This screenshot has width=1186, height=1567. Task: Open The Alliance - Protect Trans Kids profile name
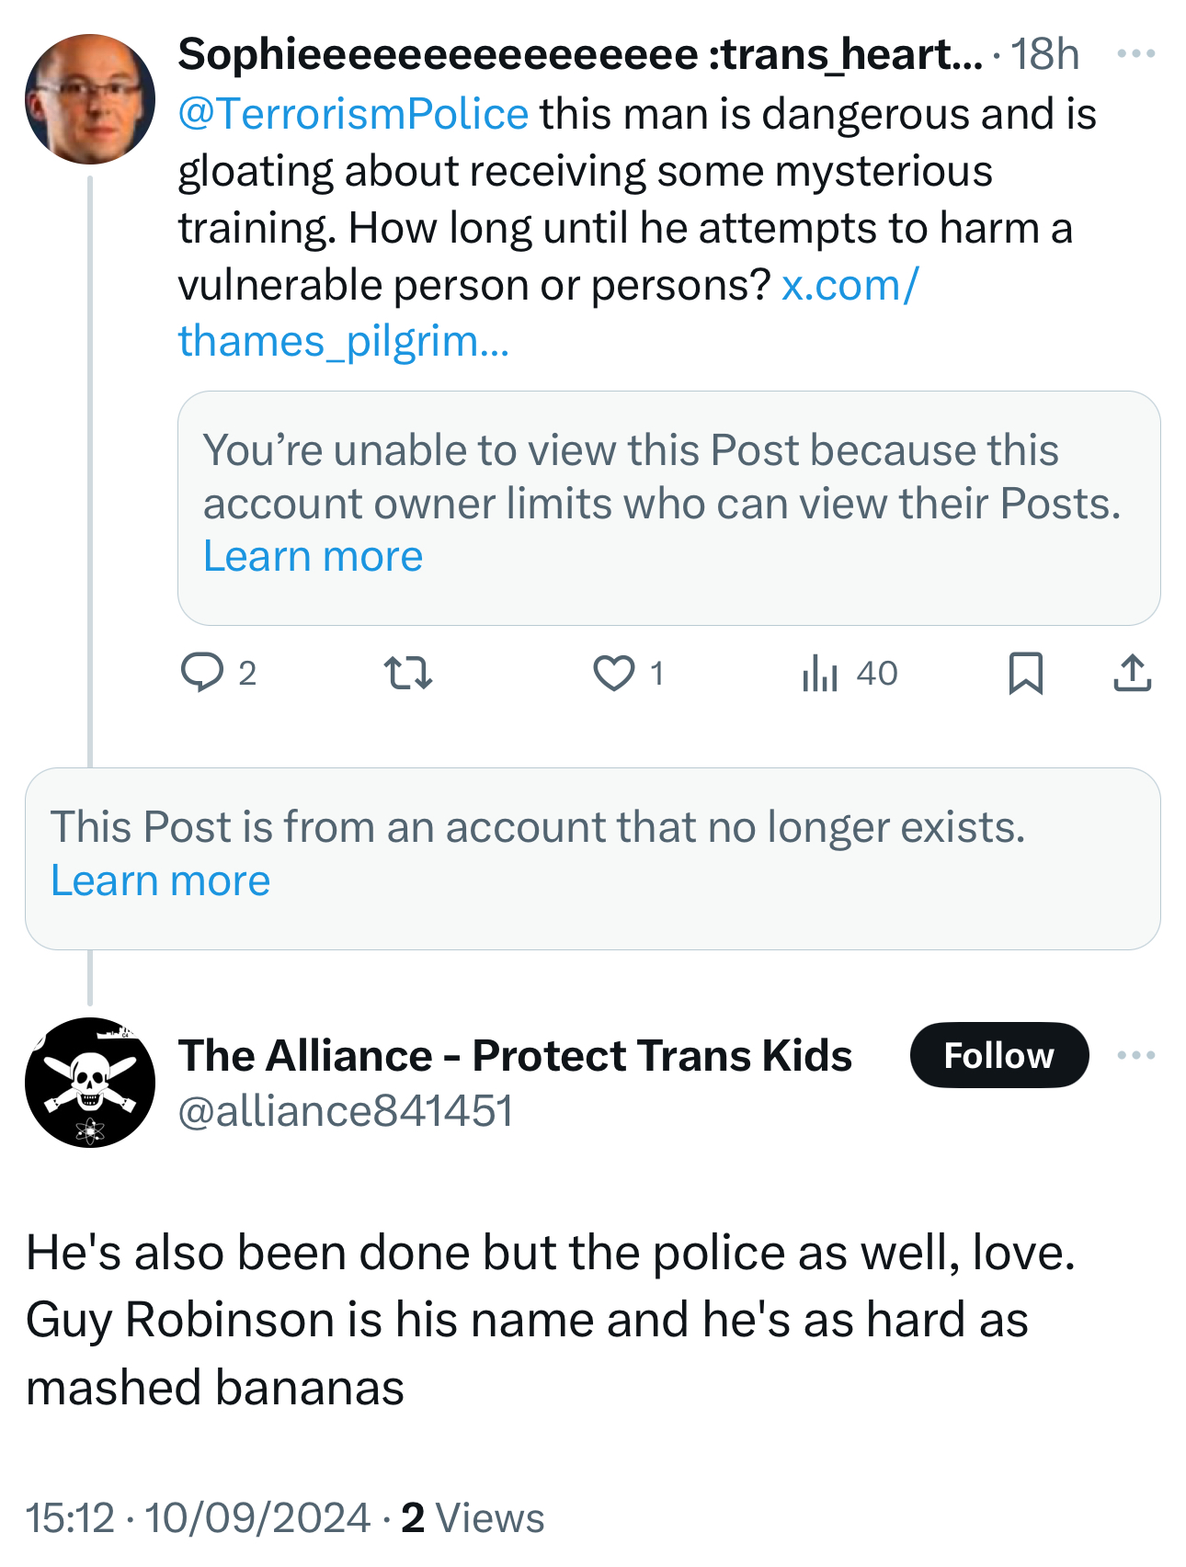[515, 1056]
